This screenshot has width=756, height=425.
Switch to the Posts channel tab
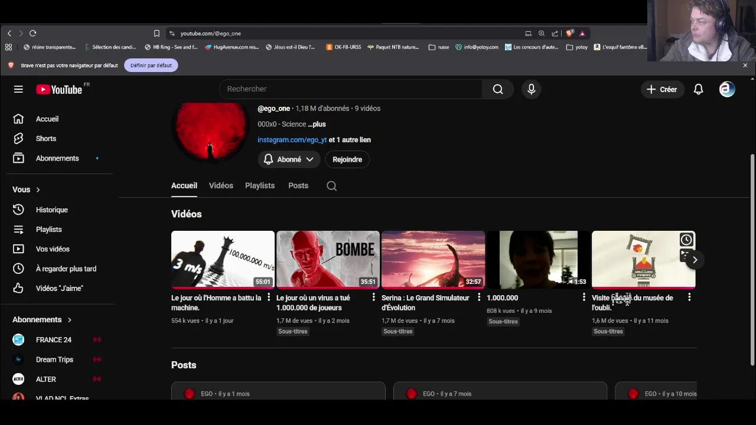pyautogui.click(x=298, y=186)
